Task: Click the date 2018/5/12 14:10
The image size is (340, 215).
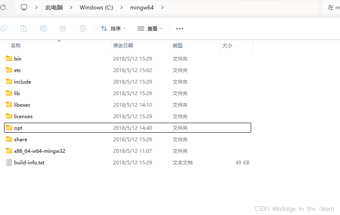Action: pyautogui.click(x=133, y=105)
